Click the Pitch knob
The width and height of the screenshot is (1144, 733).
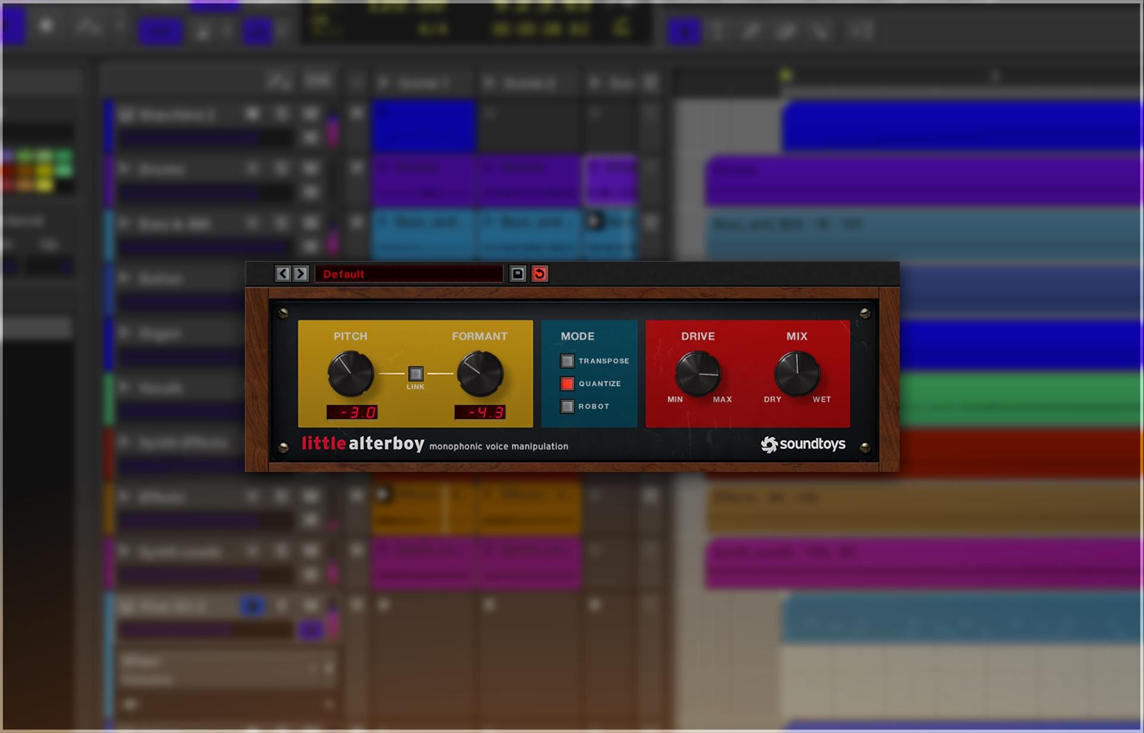coord(350,374)
